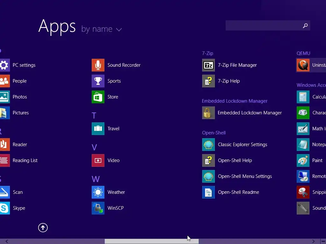Jump to the T letter group header
326x244 pixels.
[94, 116]
